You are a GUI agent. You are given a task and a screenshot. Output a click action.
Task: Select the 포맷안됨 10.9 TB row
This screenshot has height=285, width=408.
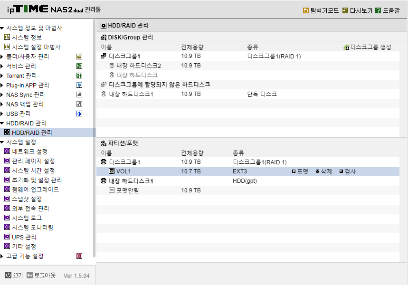point(248,190)
